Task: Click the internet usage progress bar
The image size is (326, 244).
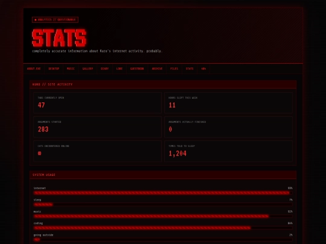Action: pos(163,193)
